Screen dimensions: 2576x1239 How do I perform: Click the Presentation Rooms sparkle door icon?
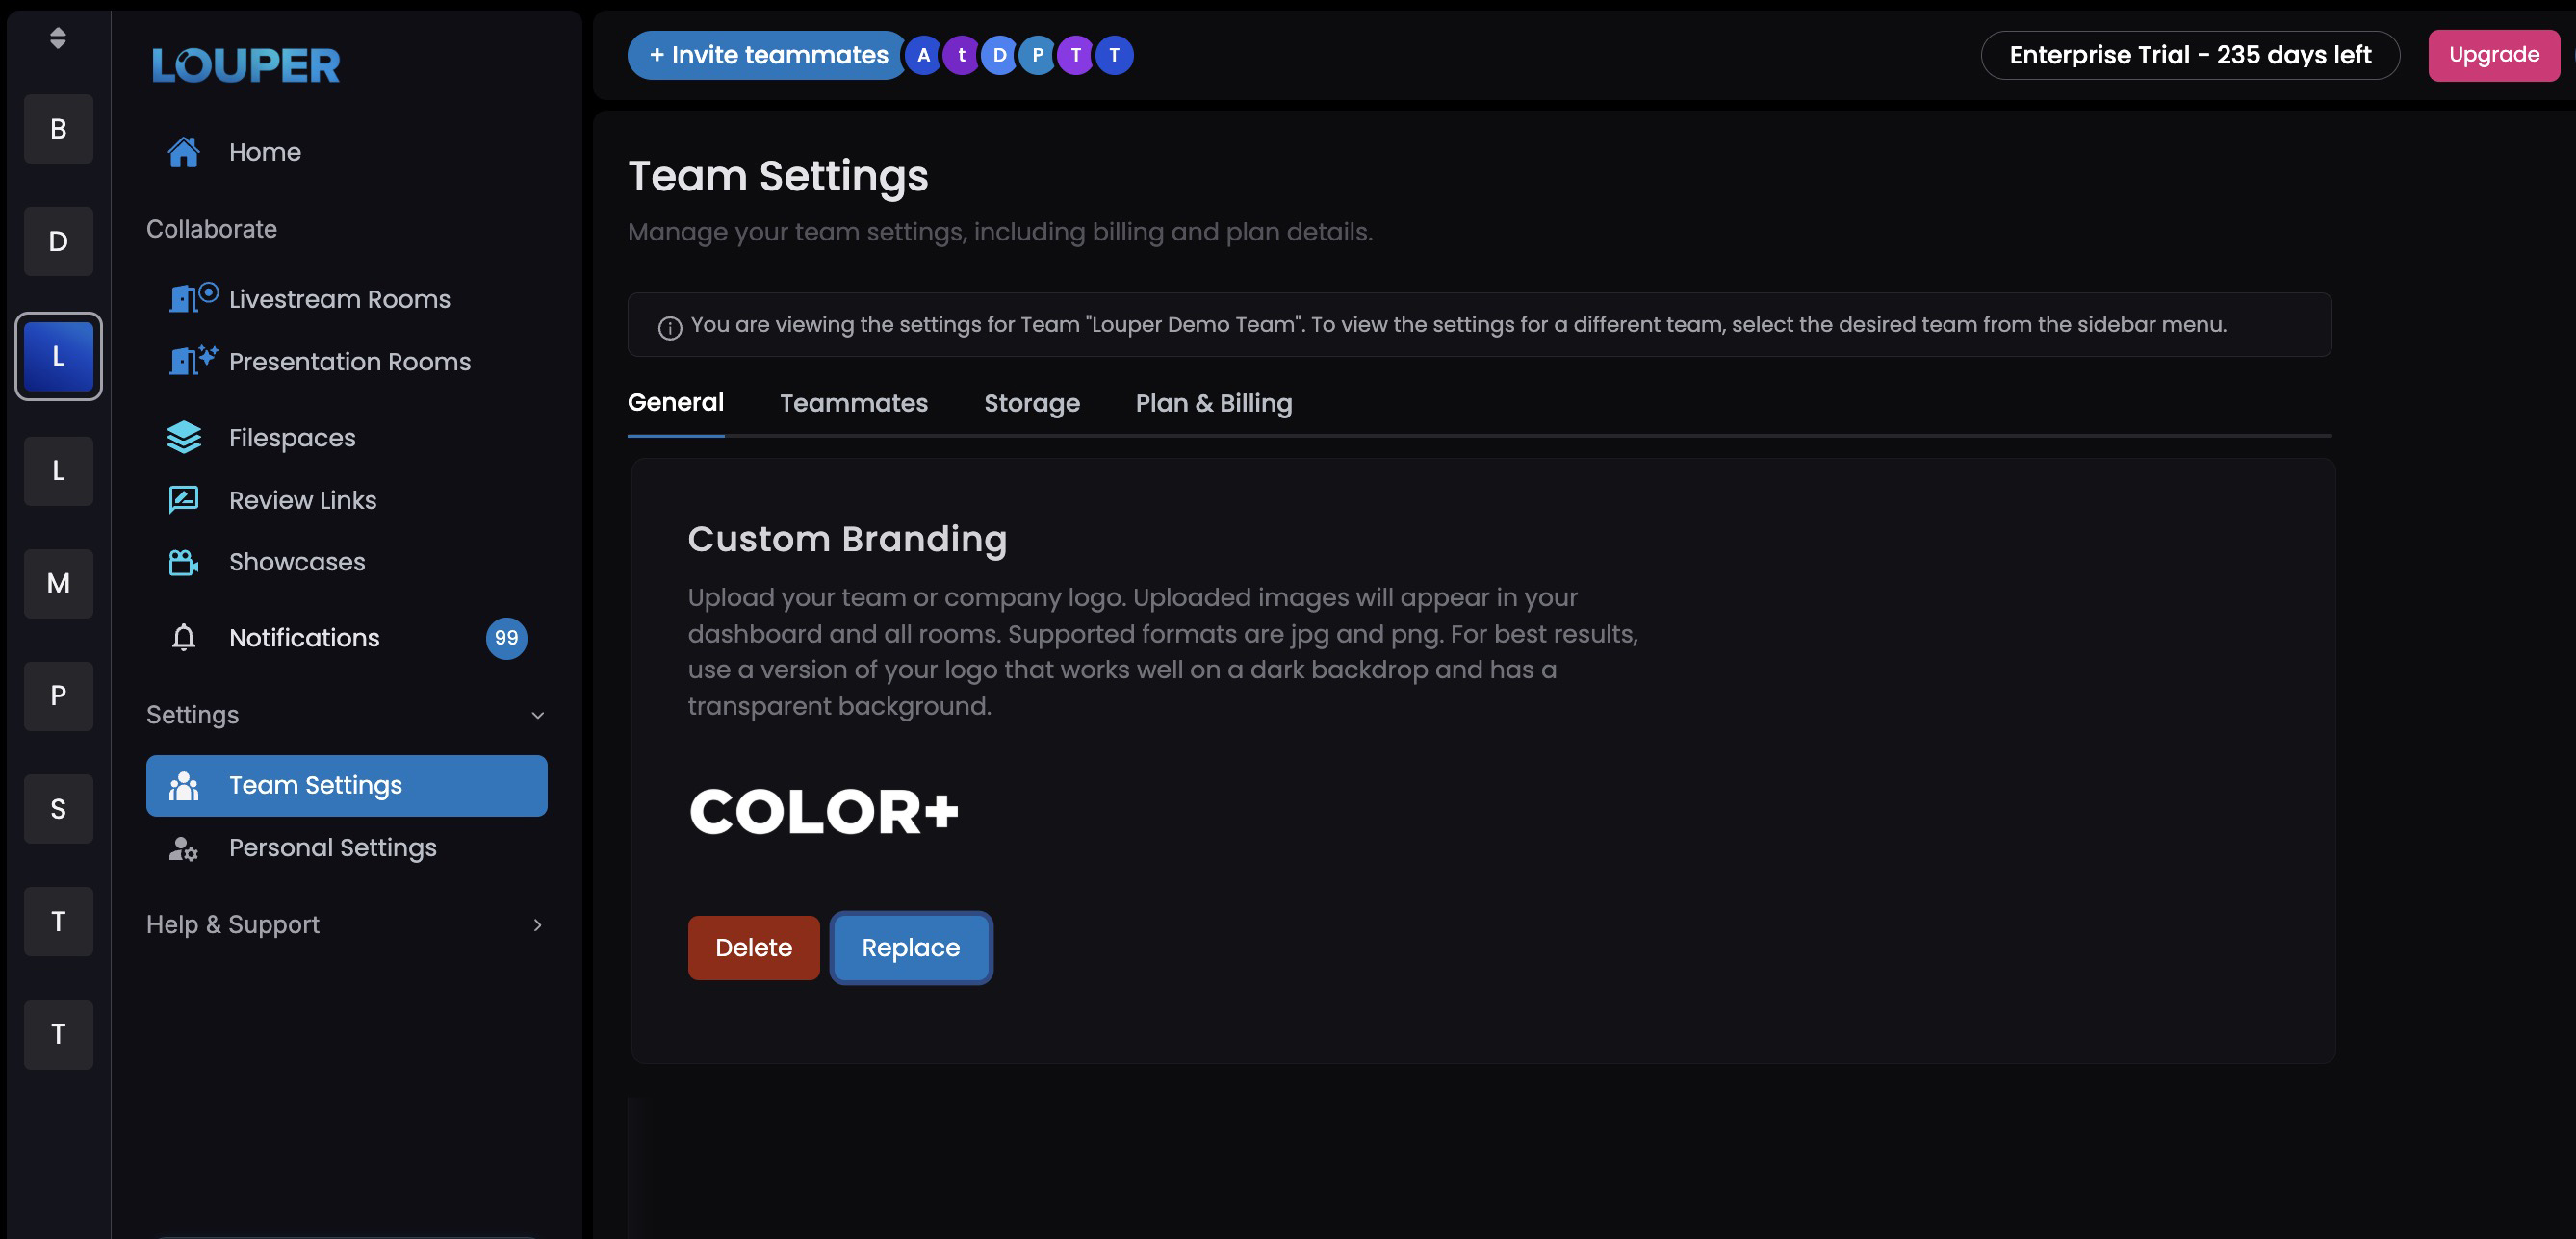tap(193, 361)
